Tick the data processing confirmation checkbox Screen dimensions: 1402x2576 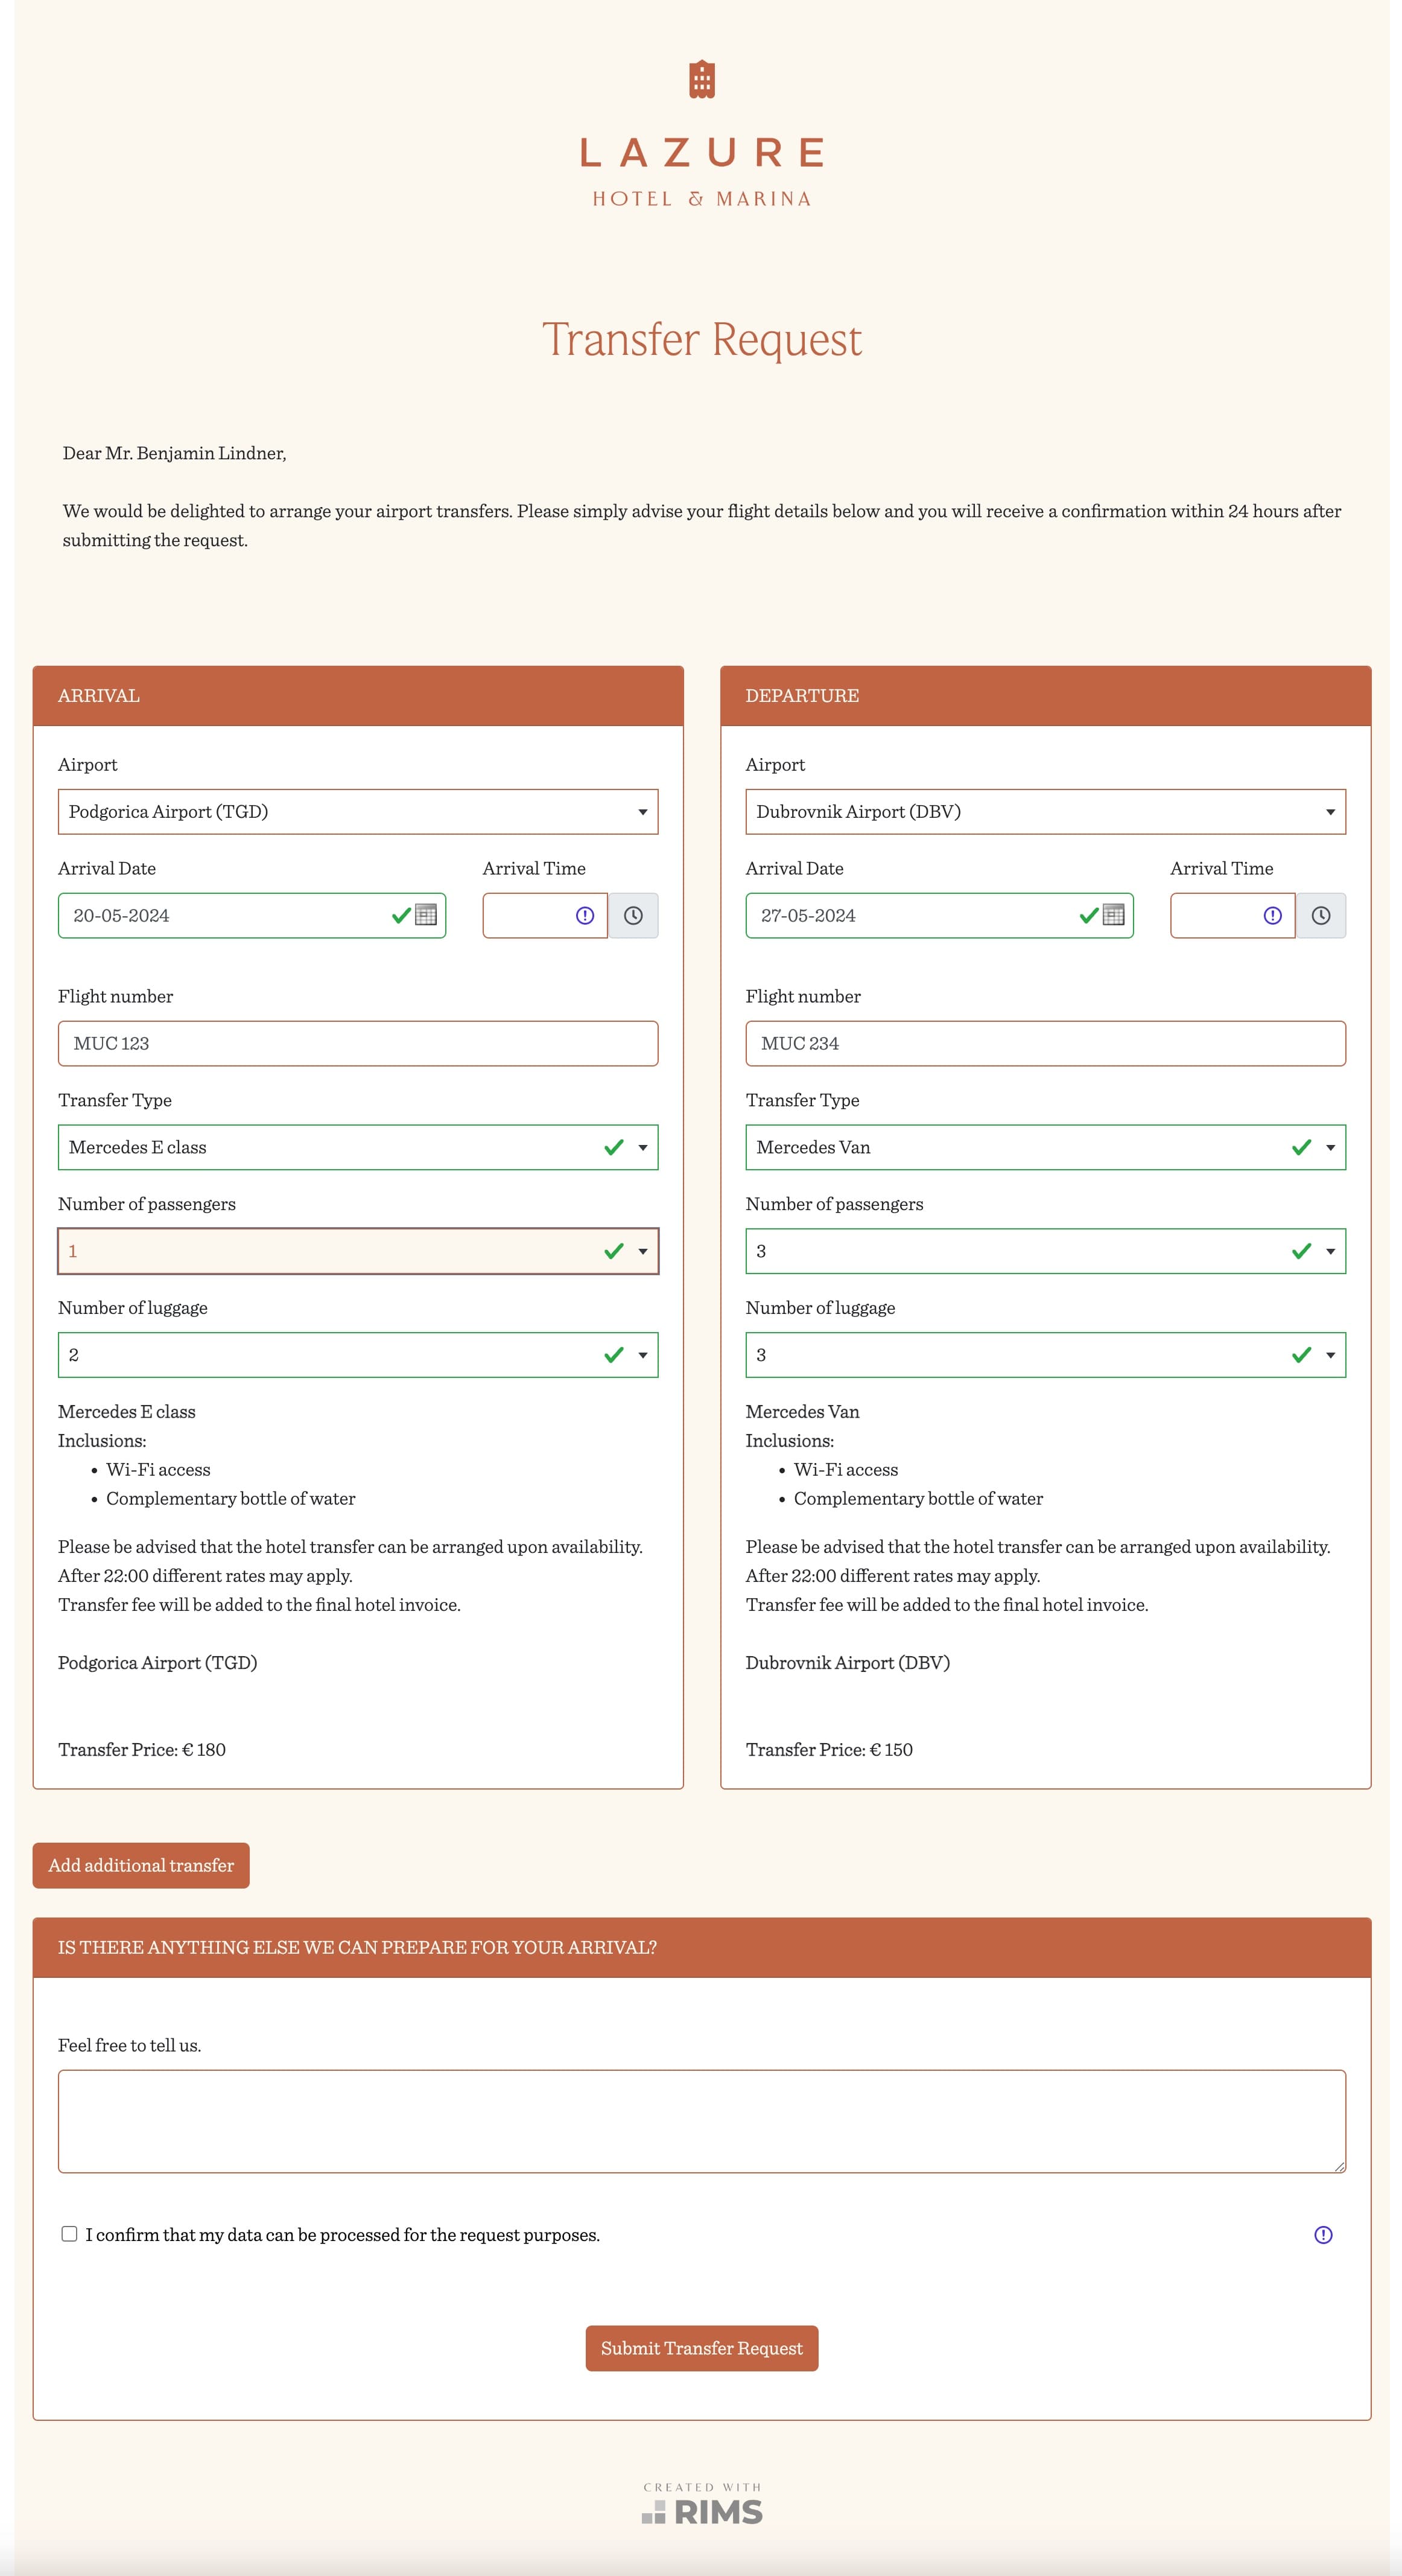pyautogui.click(x=69, y=2233)
